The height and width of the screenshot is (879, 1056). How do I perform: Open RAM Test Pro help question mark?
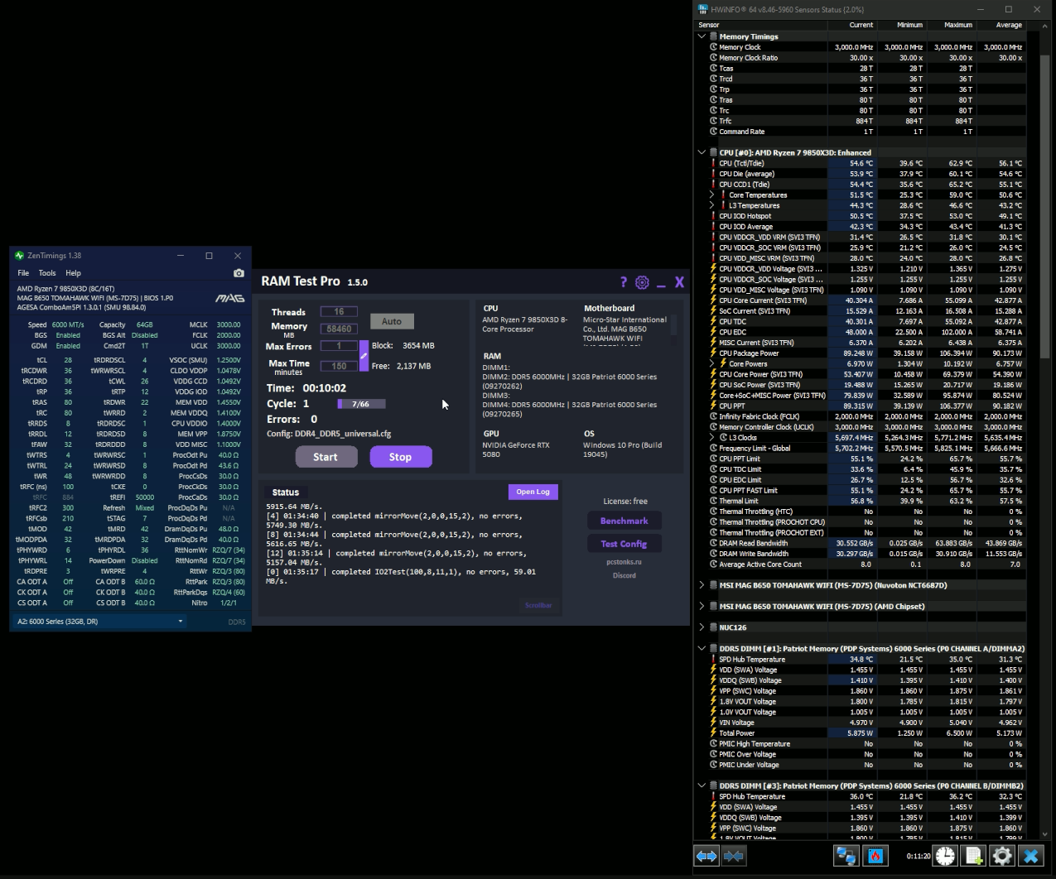pos(624,282)
